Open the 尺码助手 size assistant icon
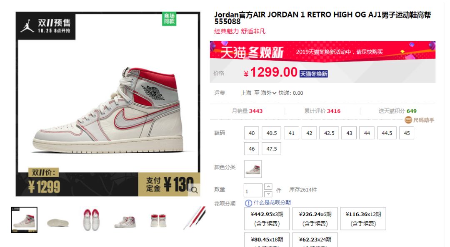This screenshot has width=450, height=247. point(408,120)
